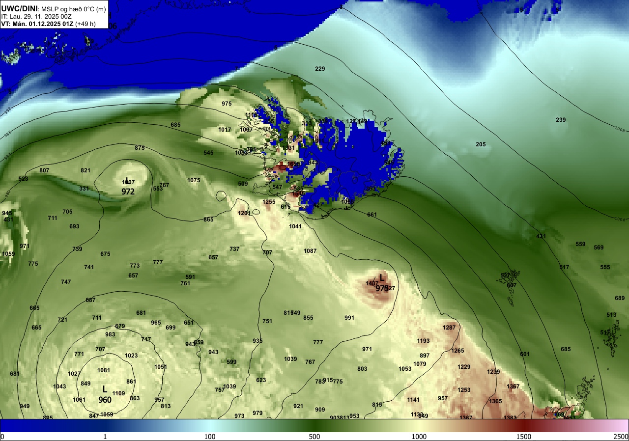This screenshot has width=629, height=441.
Task: Click the height value '623'
Action: (261, 380)
